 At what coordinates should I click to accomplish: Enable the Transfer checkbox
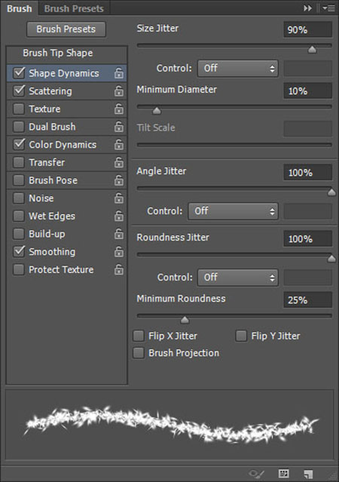(19, 162)
